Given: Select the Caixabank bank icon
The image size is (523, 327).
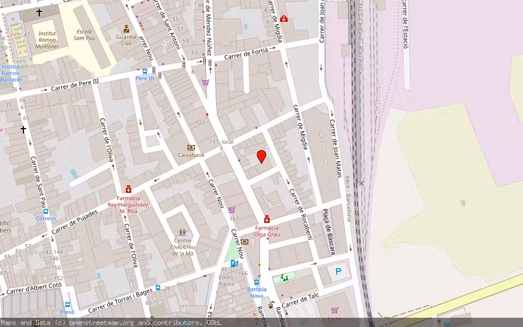Looking at the screenshot, I should (191, 147).
